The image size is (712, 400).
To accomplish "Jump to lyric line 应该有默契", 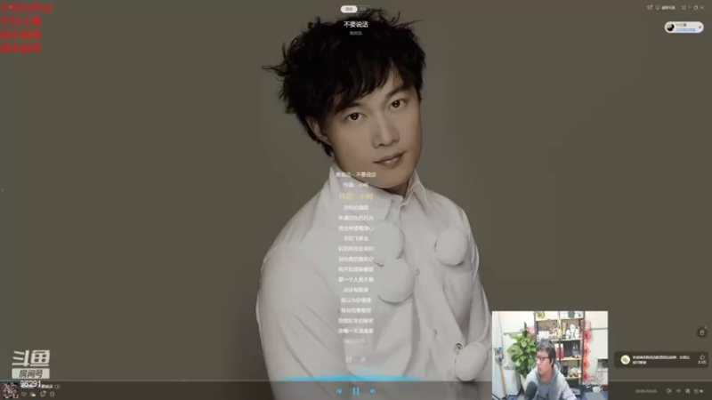I will pyautogui.click(x=356, y=291).
